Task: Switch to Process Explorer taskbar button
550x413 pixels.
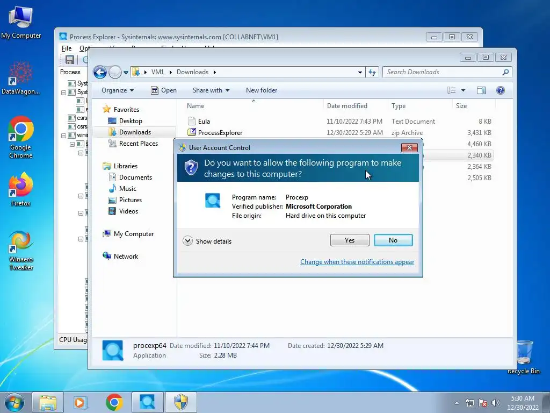Action: 148,402
